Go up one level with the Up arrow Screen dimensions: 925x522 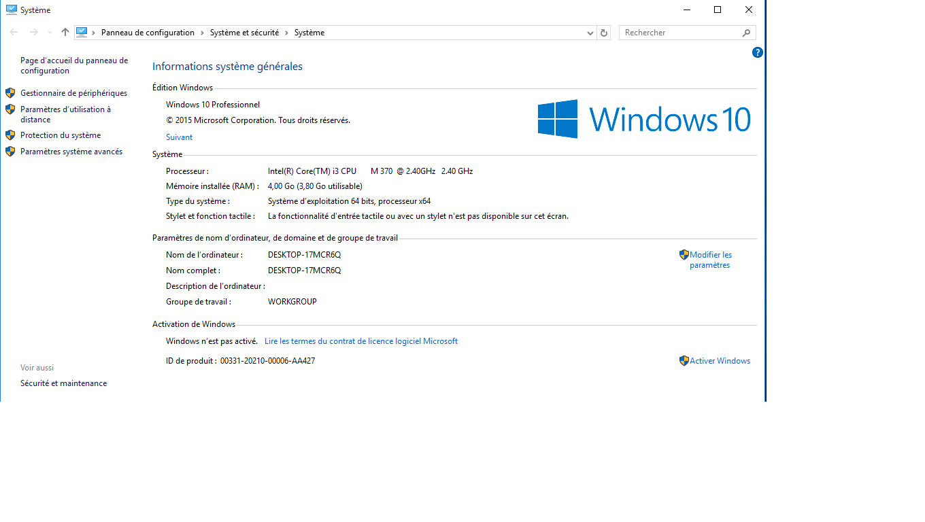[x=65, y=33]
